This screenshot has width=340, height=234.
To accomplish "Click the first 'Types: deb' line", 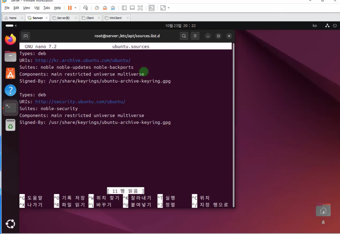I will (33, 53).
